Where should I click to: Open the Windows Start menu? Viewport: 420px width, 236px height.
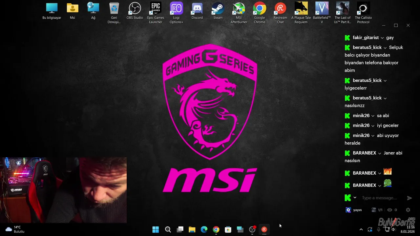coord(156,229)
